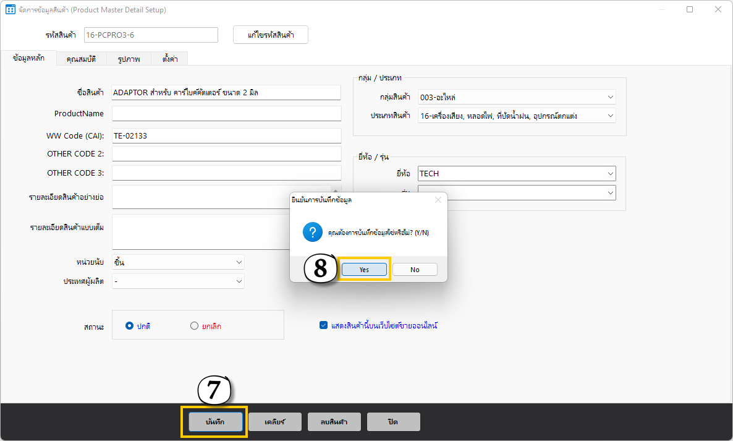733x441 pixels.
Task: Close the confirmation dialog with the X
Action: 438,200
